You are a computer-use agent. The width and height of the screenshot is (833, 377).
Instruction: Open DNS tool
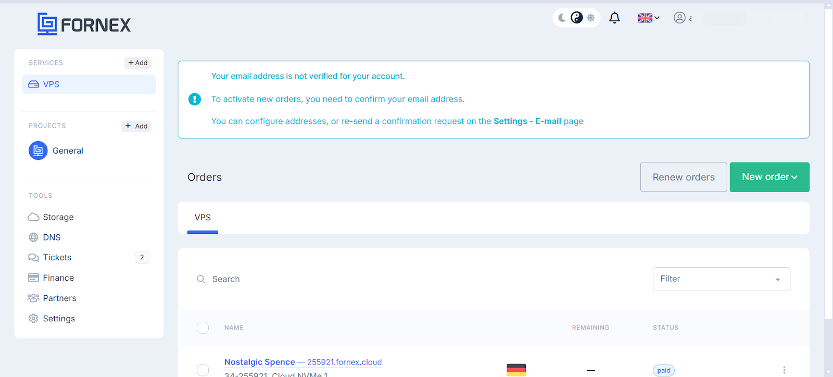point(52,237)
